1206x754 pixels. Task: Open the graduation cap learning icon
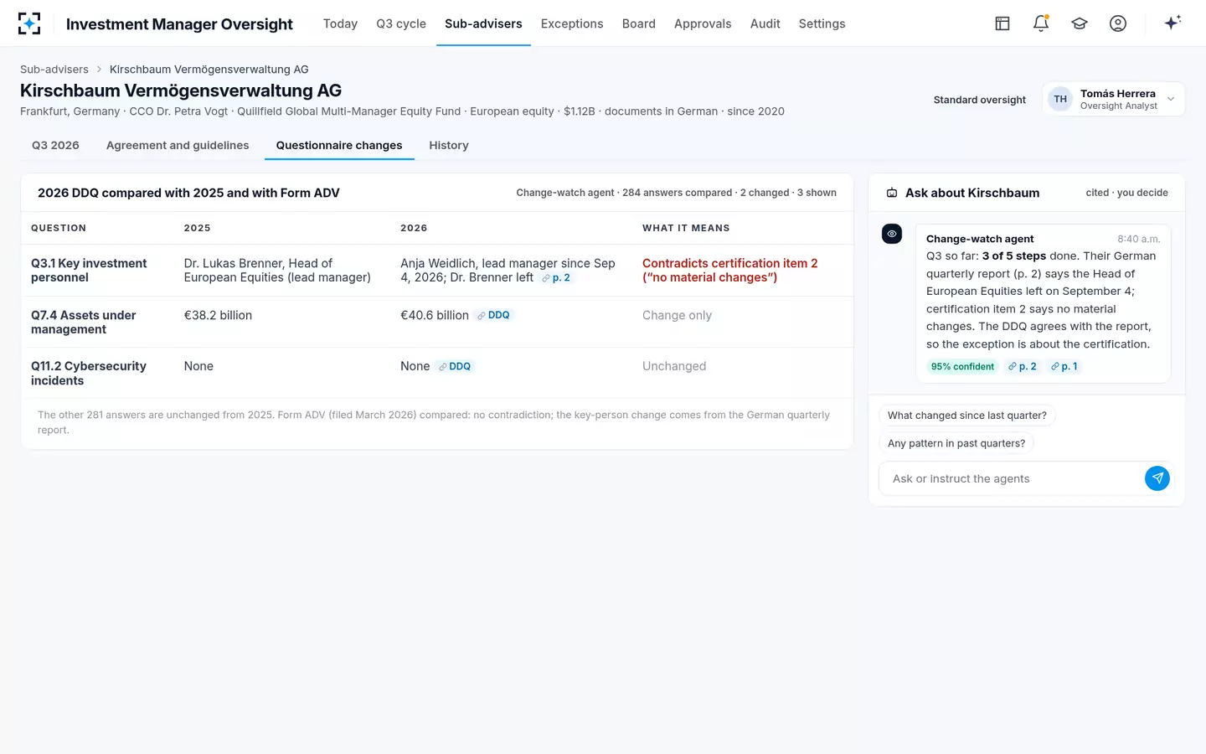[x=1080, y=23]
